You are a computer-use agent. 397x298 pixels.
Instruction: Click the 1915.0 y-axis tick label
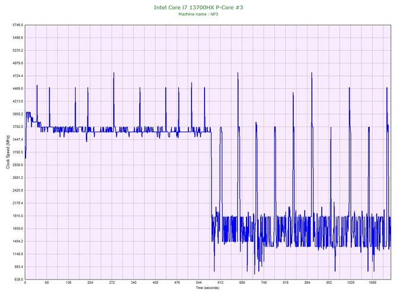[17, 216]
